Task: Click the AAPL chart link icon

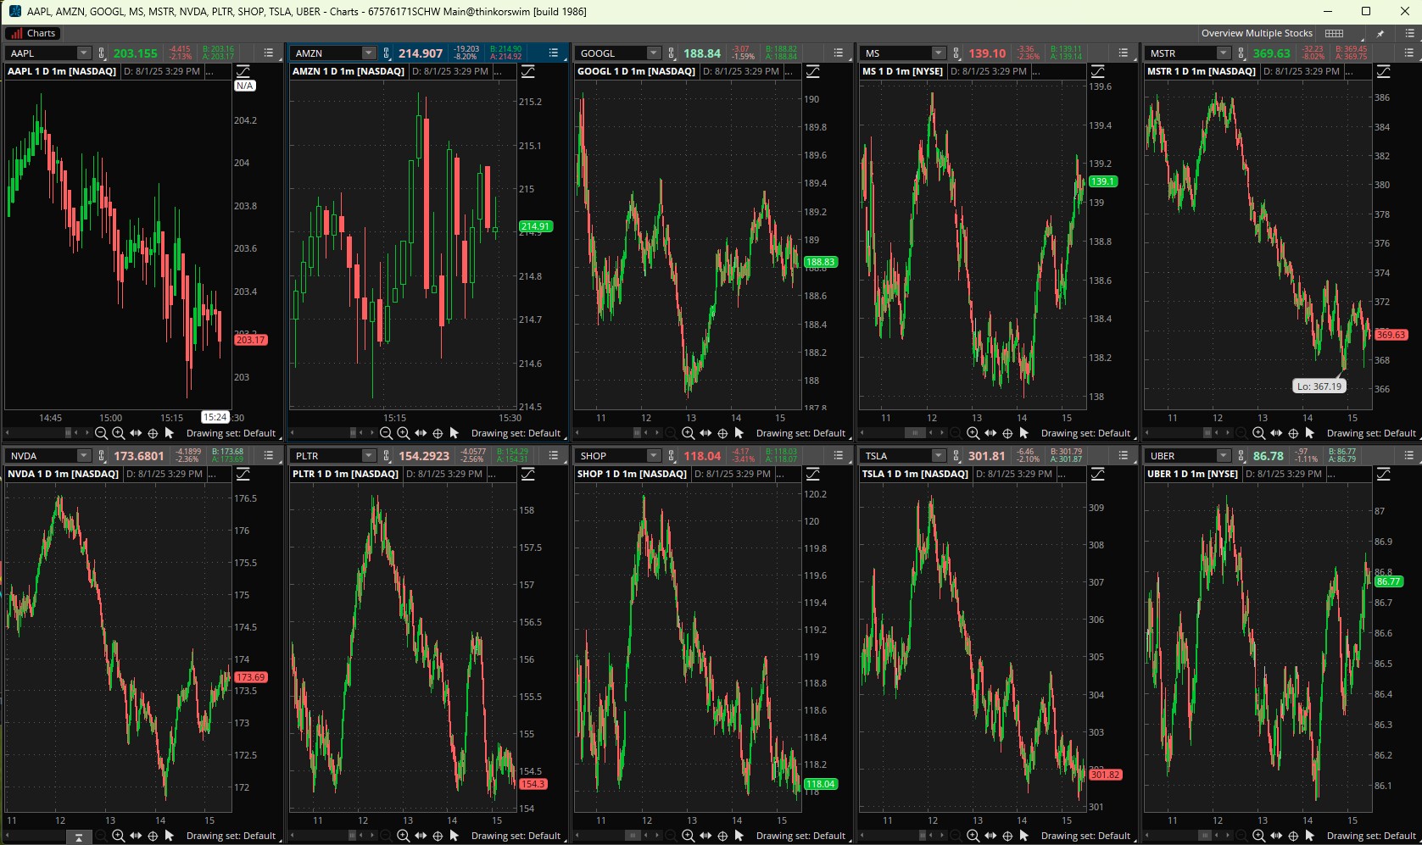Action: click(x=101, y=53)
